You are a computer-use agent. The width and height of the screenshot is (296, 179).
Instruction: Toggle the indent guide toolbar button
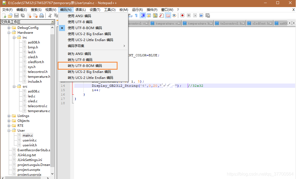tap(143, 16)
